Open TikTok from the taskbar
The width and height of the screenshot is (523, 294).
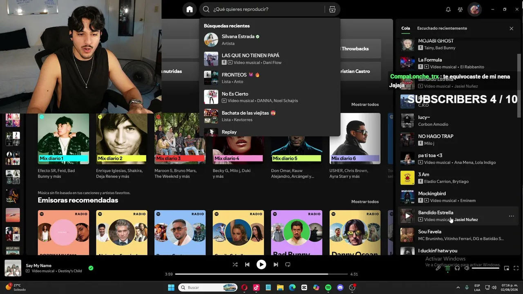point(256,287)
